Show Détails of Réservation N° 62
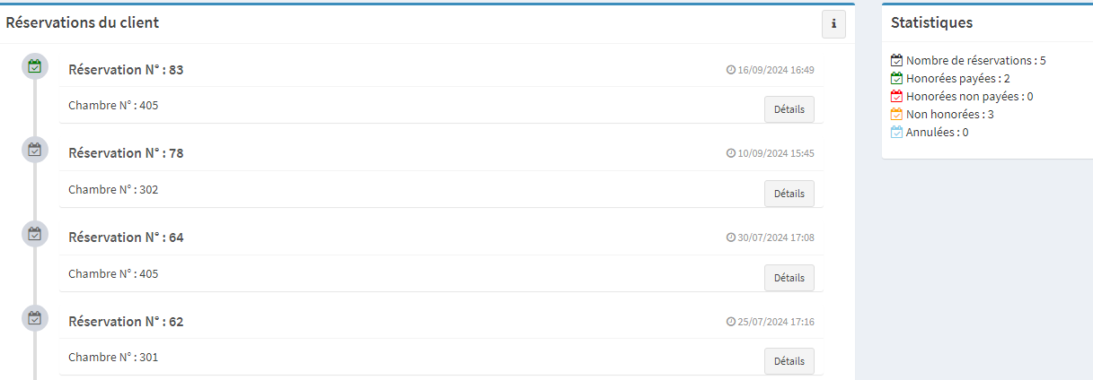Screen dimensions: 1093x380 (x=789, y=361)
